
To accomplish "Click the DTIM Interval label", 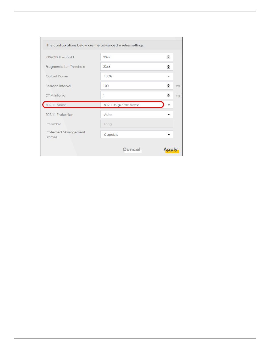I will [56, 95].
